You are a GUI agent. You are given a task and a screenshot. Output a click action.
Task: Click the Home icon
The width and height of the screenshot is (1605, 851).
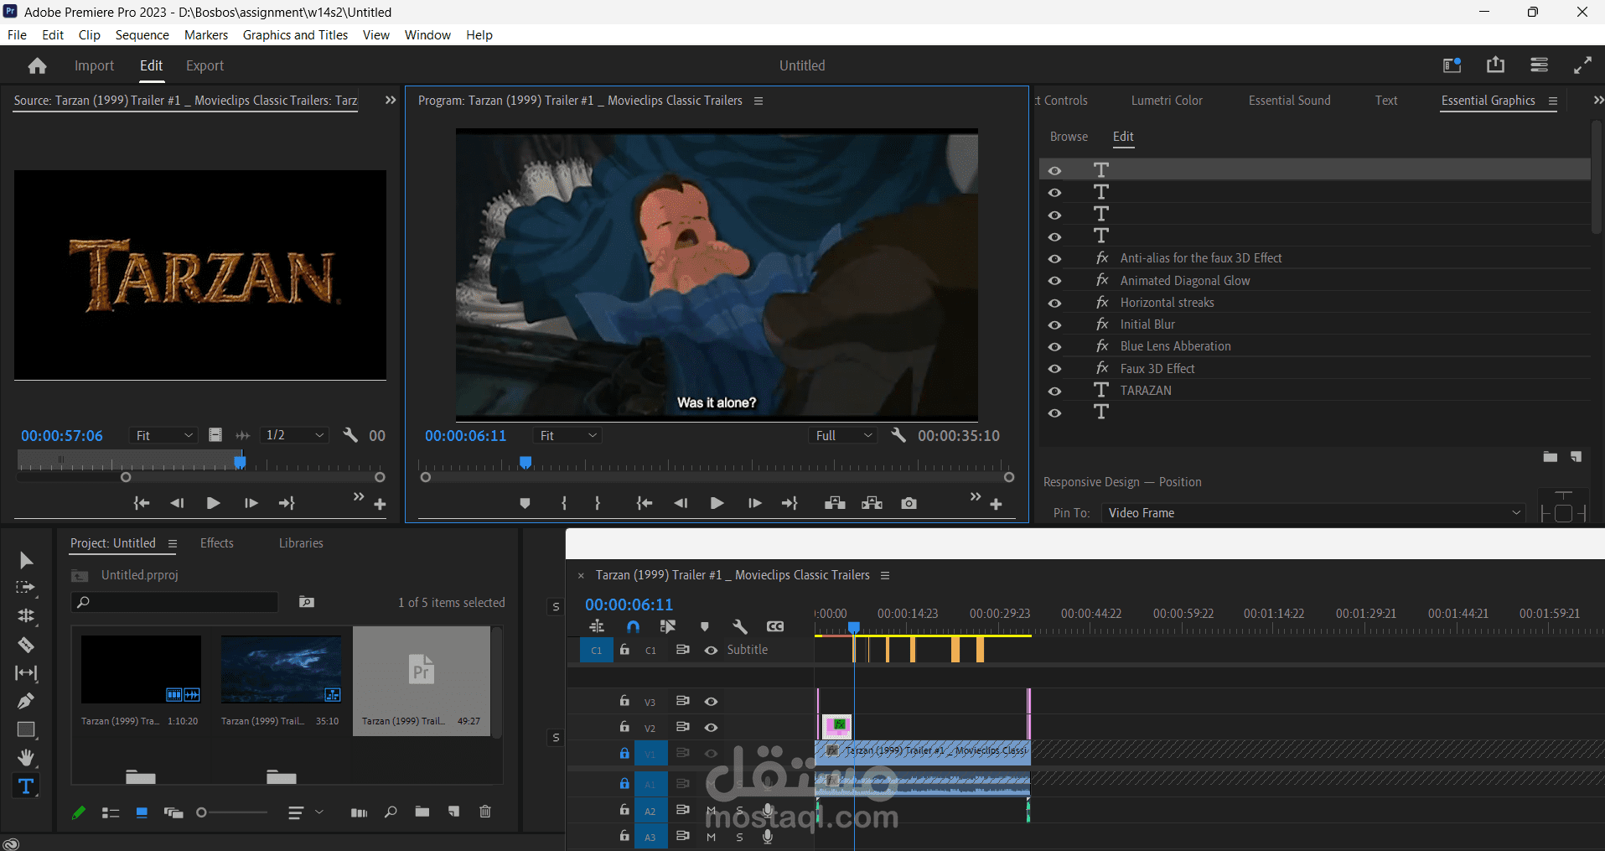[x=37, y=66]
